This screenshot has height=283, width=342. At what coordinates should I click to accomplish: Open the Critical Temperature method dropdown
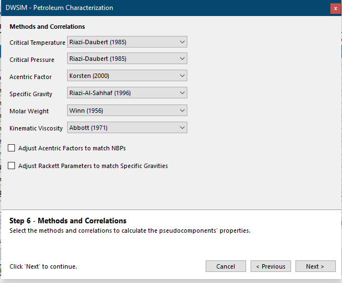click(127, 42)
